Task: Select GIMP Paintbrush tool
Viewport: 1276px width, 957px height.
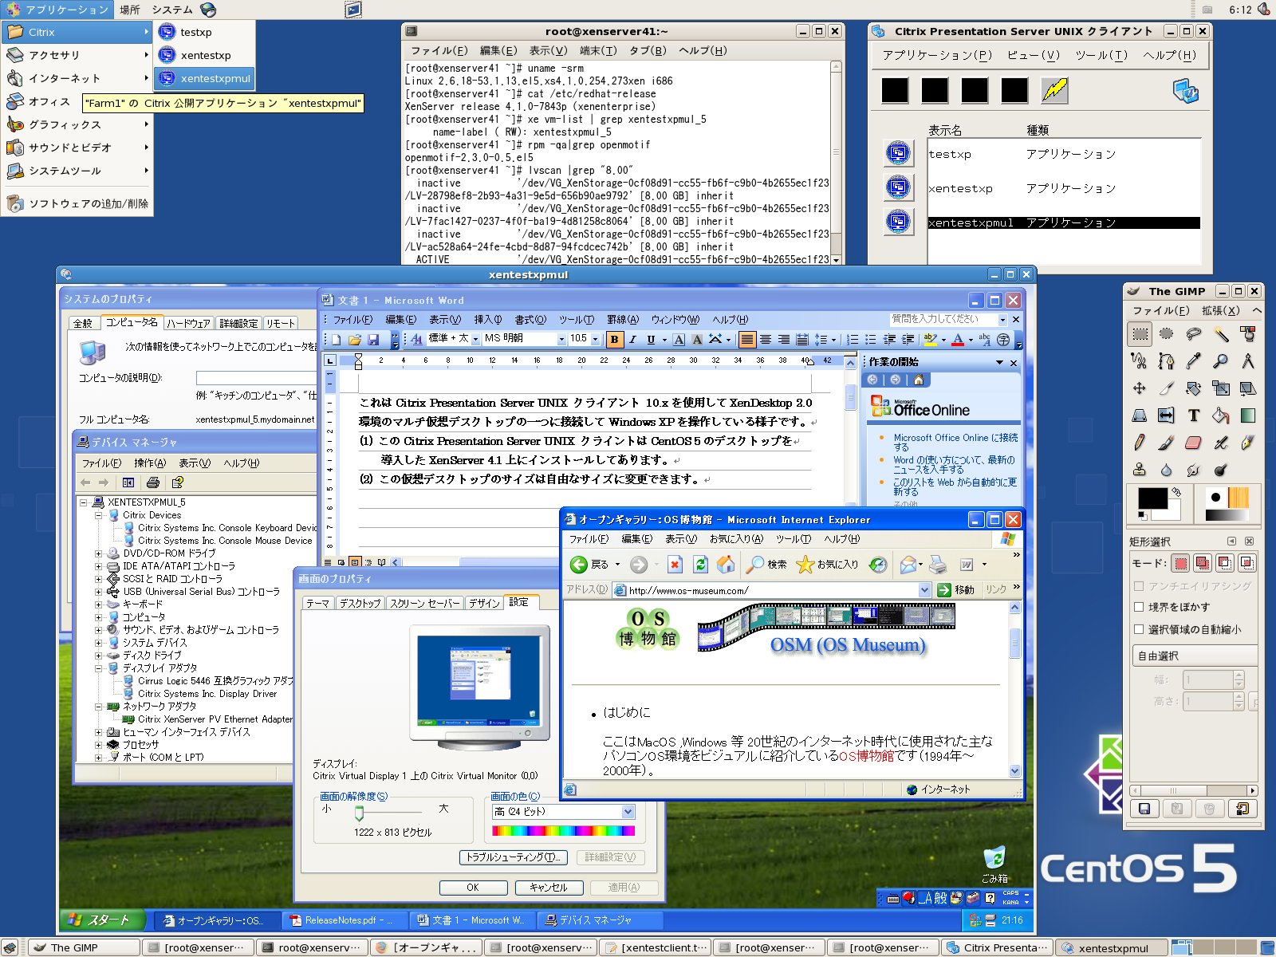Action: tap(1166, 443)
